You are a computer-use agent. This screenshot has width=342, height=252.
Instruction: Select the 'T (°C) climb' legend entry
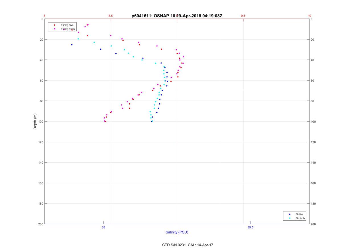(x=68, y=29)
